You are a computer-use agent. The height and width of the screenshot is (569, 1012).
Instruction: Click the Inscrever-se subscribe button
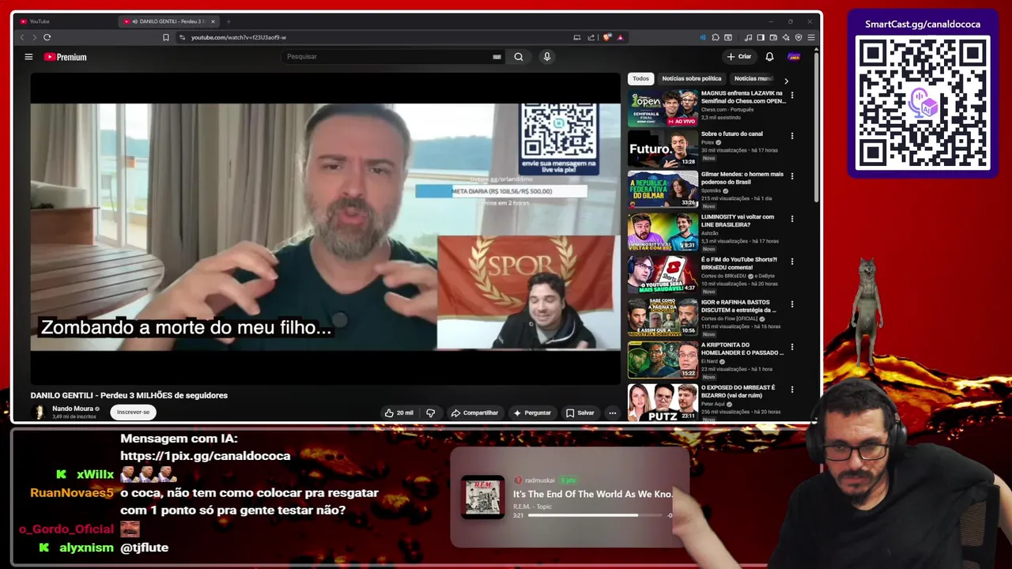[x=133, y=412]
